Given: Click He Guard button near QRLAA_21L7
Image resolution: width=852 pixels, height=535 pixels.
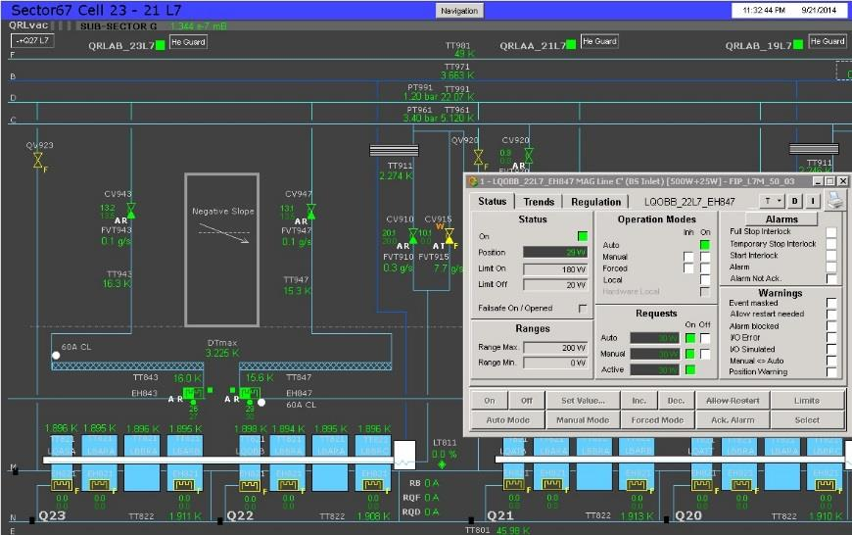Looking at the screenshot, I should 599,41.
